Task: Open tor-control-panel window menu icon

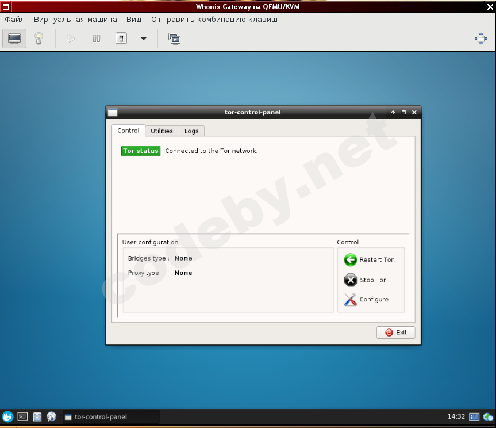Action: (113, 112)
